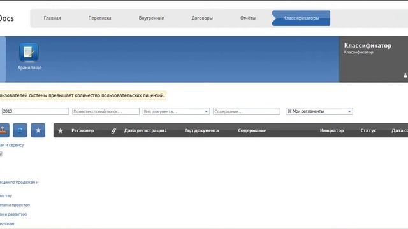Click user icon in Классификатор panel

(405, 75)
